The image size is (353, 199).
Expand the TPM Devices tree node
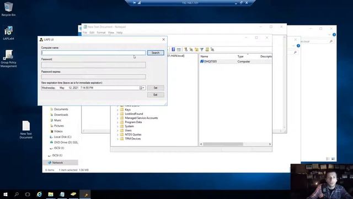(117, 139)
